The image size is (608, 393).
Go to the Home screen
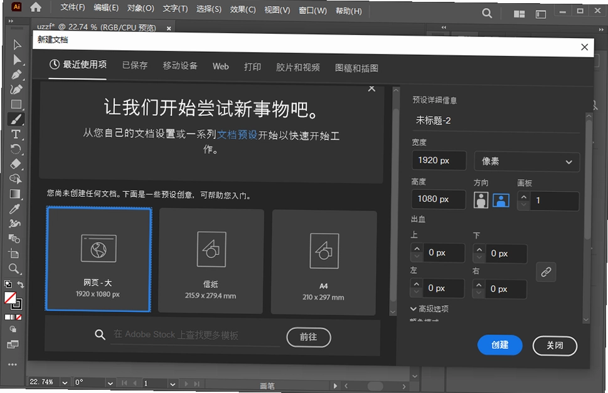click(x=36, y=8)
